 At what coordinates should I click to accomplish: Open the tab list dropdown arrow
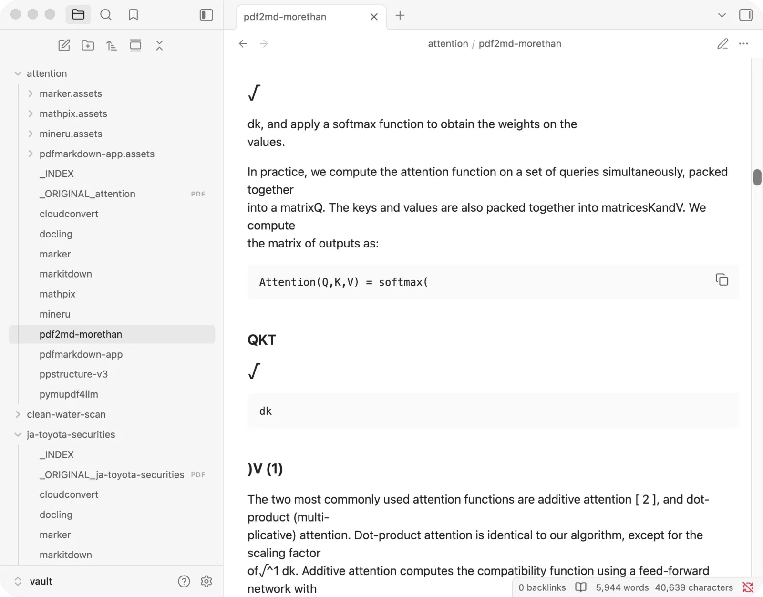tap(722, 15)
